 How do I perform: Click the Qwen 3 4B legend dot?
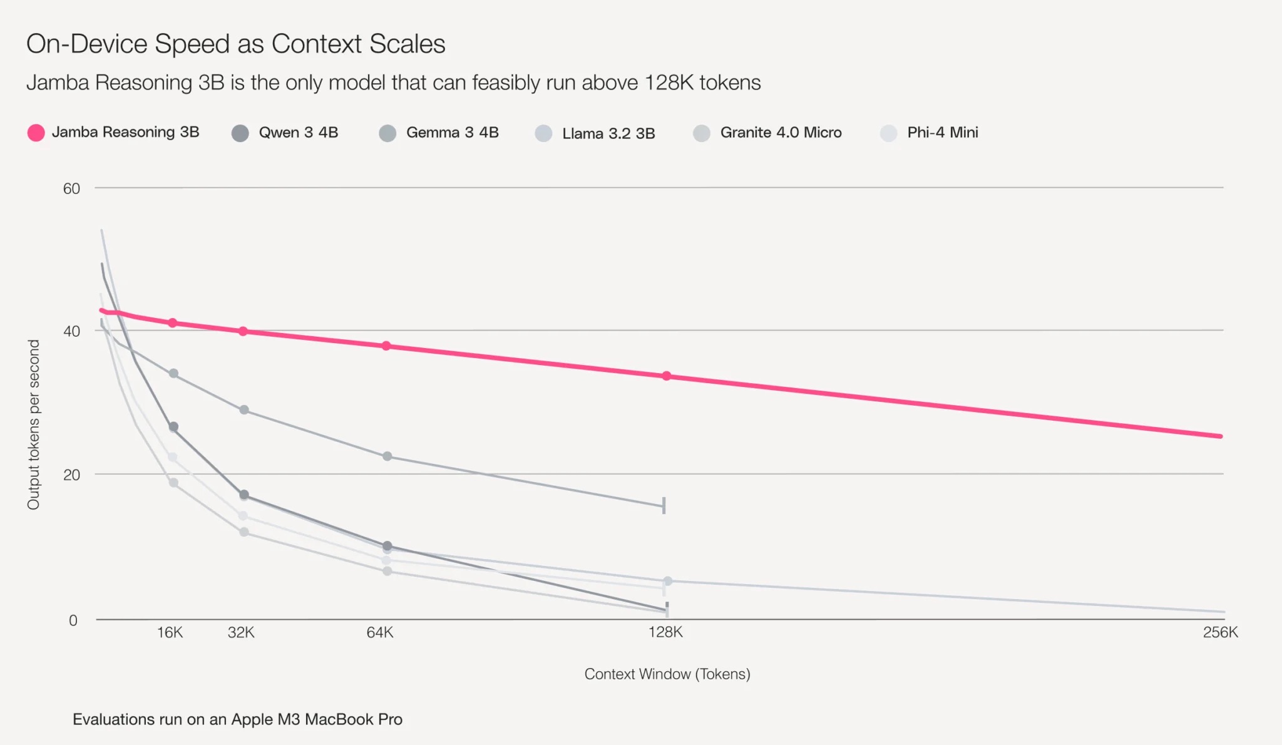tap(240, 133)
